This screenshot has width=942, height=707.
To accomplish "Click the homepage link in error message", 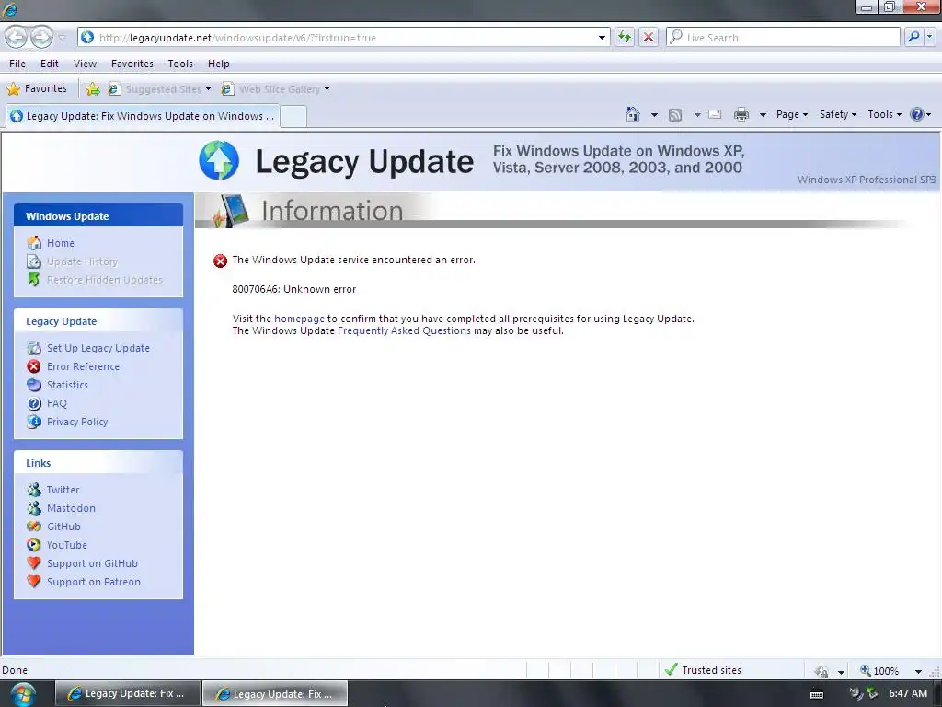I will pos(299,319).
